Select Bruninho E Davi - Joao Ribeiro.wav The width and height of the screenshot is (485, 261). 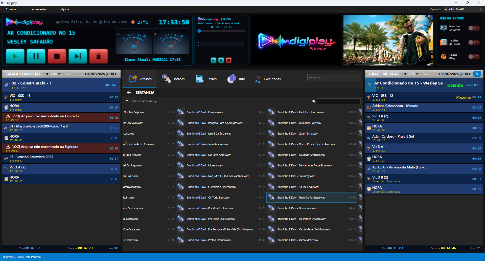(221, 144)
